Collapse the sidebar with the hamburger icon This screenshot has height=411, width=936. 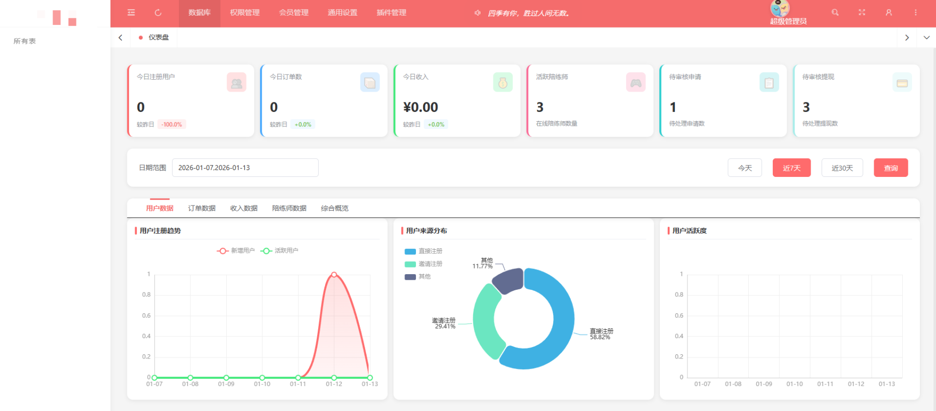click(131, 12)
